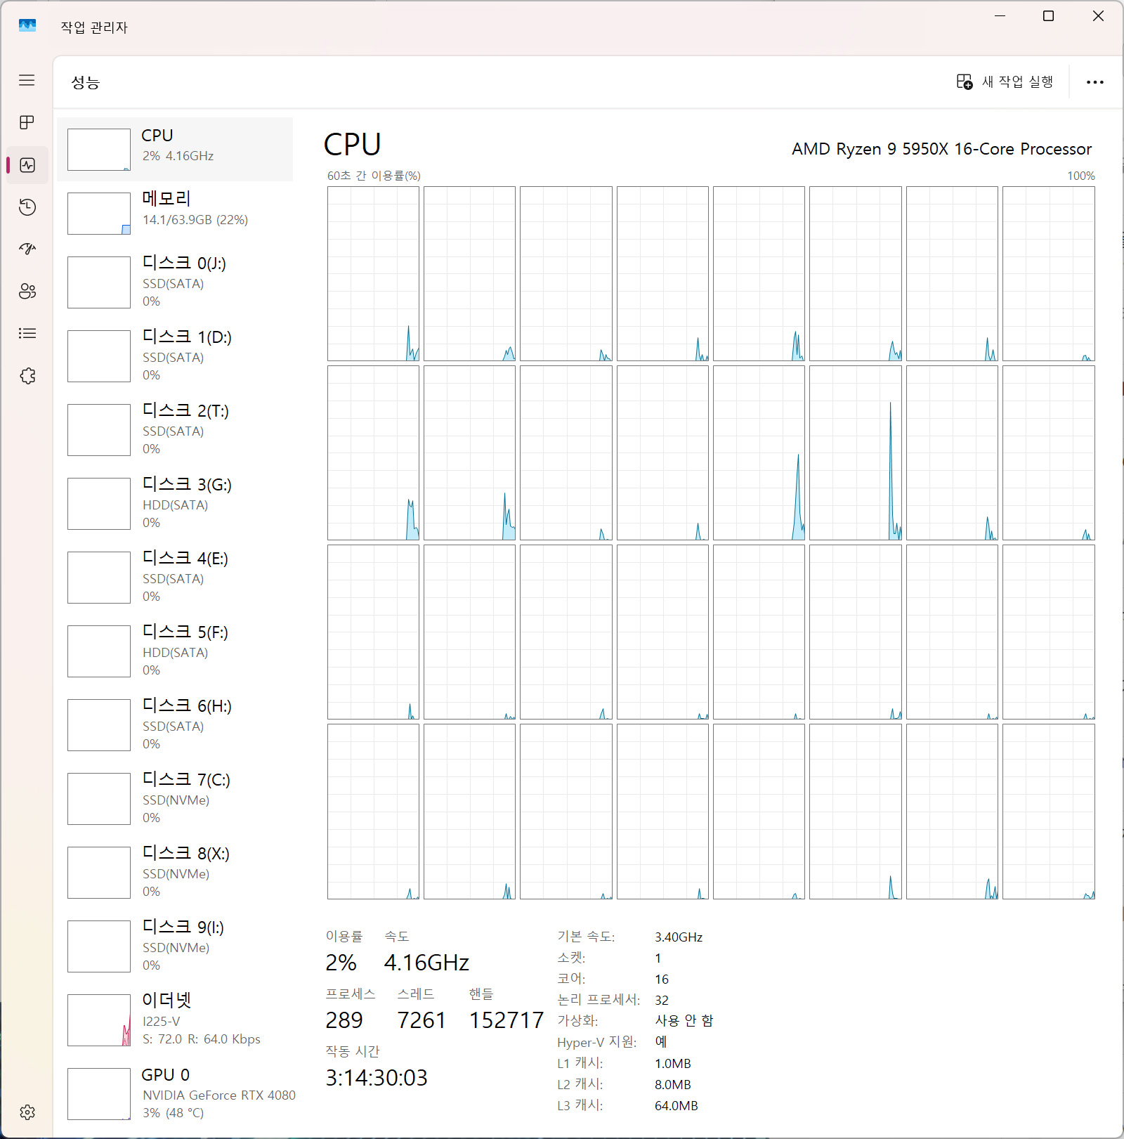Open the three-dot more options menu
Image resolution: width=1124 pixels, height=1139 pixels.
tap(1094, 82)
